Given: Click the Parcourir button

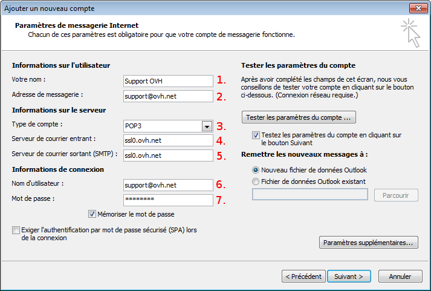Looking at the screenshot, I should (x=396, y=195).
